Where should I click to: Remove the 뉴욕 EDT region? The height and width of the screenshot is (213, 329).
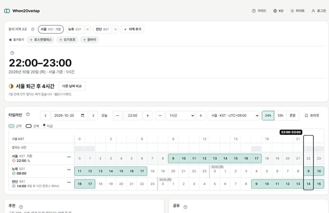(87, 29)
